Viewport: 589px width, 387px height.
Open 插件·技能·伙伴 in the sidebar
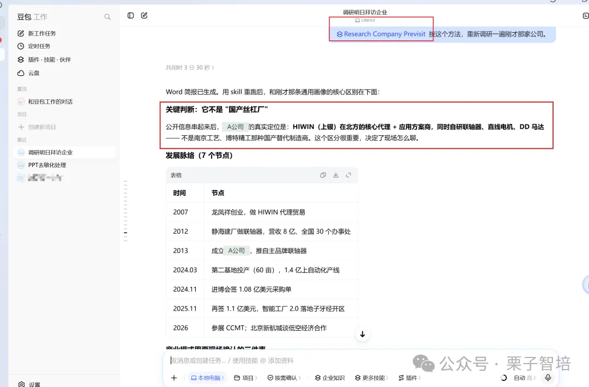44,59
